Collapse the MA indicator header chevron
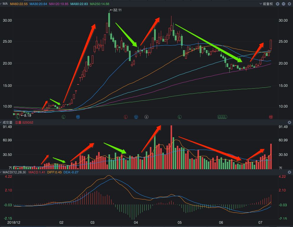The width and height of the screenshot is (293, 227). (1, 4)
